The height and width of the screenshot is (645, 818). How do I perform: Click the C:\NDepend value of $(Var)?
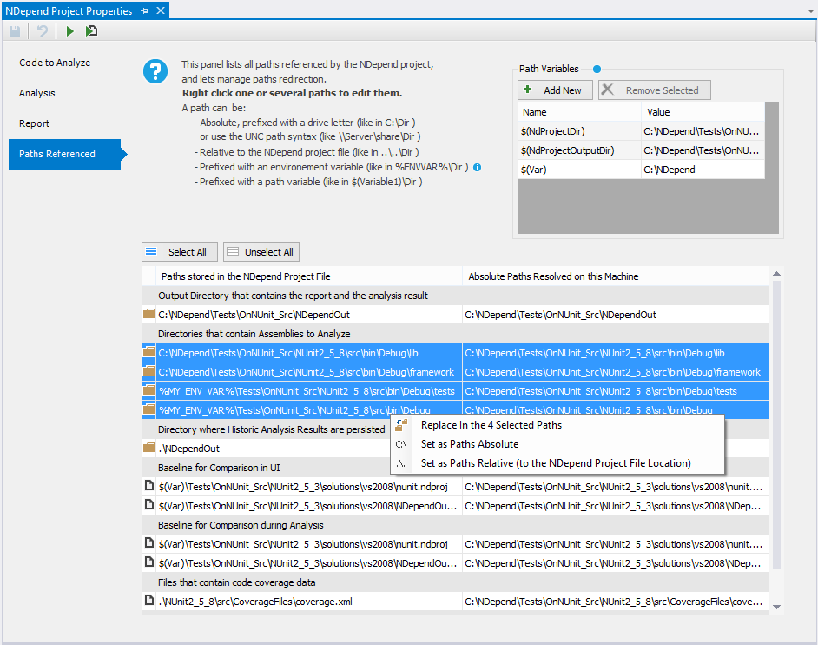(x=670, y=170)
